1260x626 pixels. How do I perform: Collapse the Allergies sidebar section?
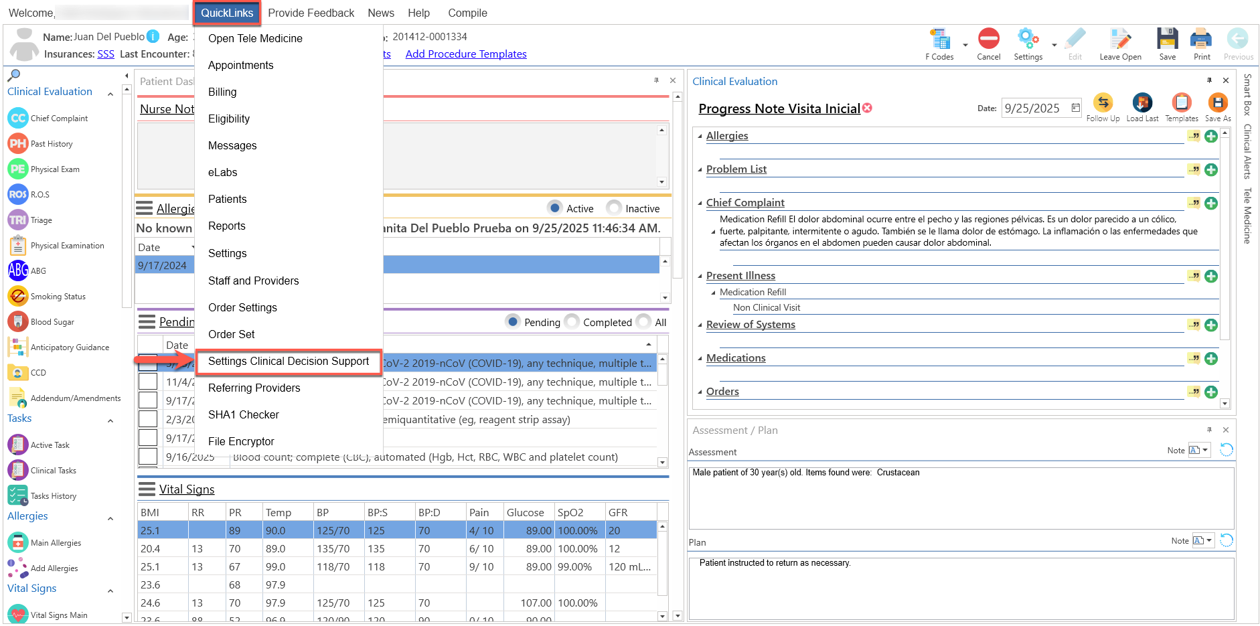(x=110, y=519)
